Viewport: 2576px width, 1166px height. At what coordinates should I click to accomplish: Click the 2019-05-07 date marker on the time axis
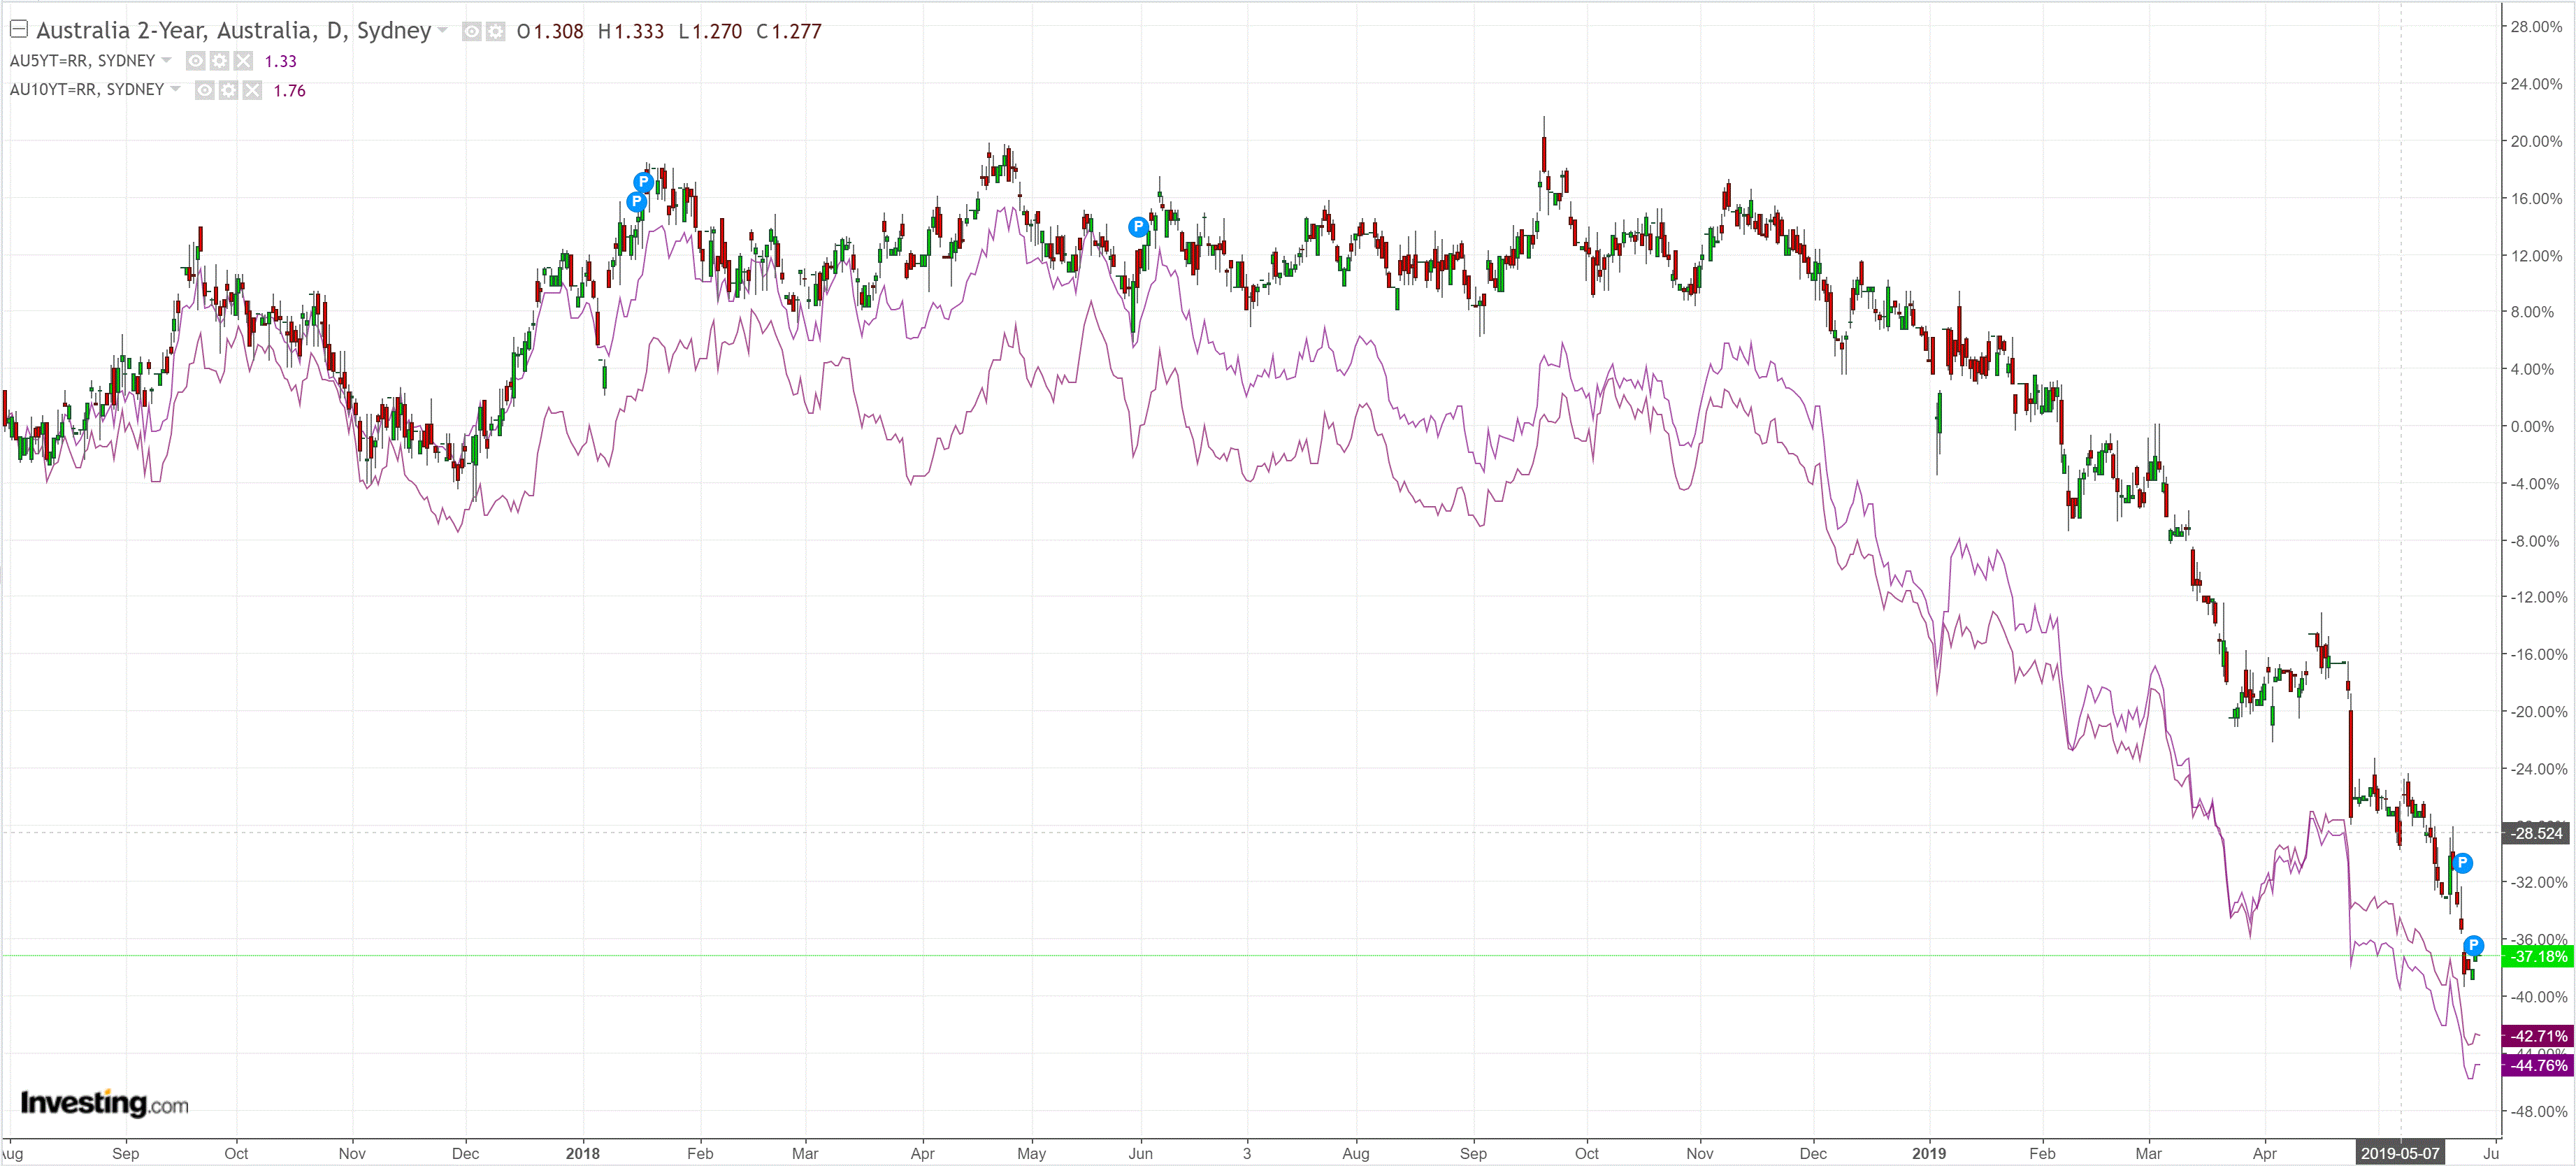tap(2400, 1153)
